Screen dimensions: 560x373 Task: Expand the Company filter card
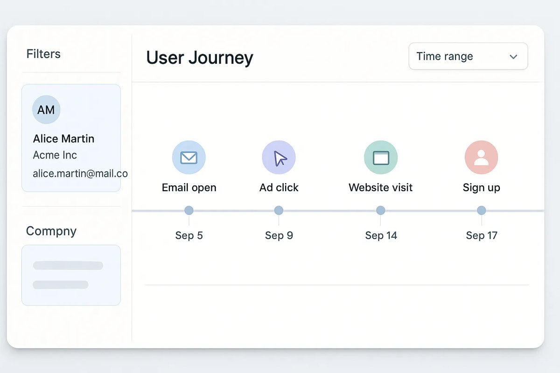(71, 275)
